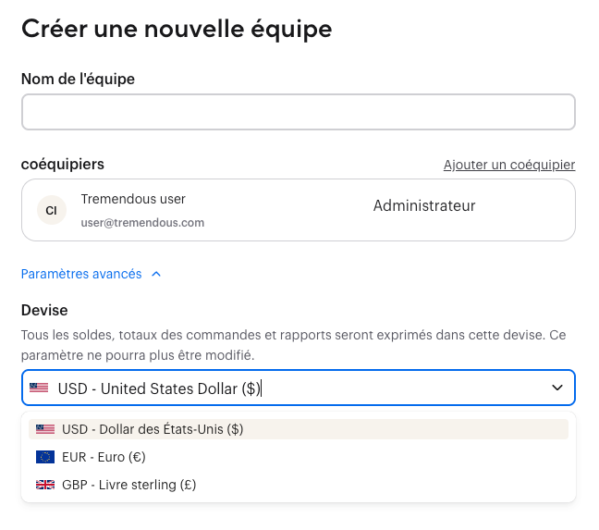Click the European Union flag icon
The width and height of the screenshot is (599, 530).
(44, 457)
